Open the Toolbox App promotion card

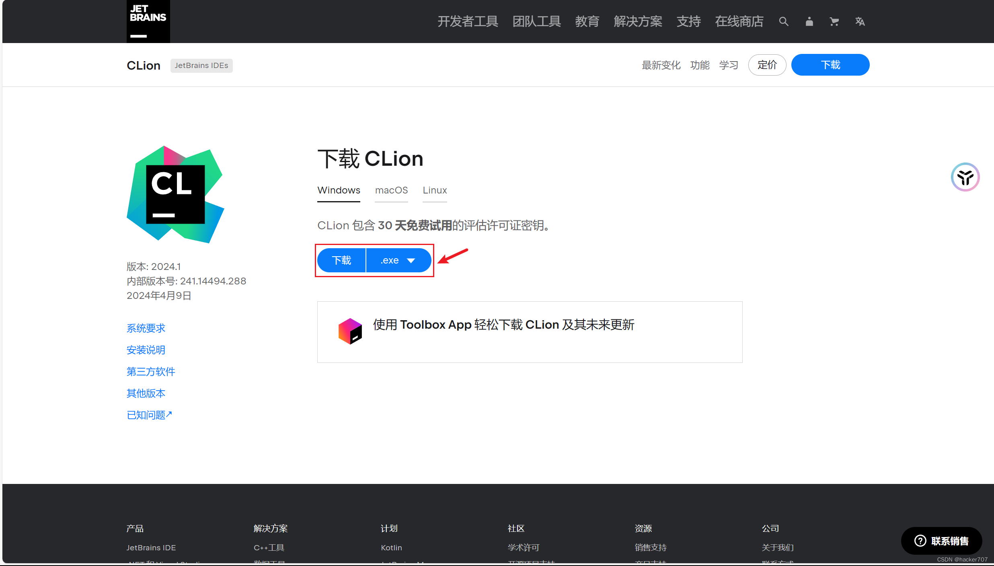tap(530, 332)
